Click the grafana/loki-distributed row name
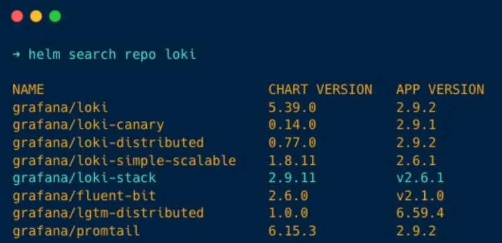Screen dimensions: 502x243 (108, 143)
